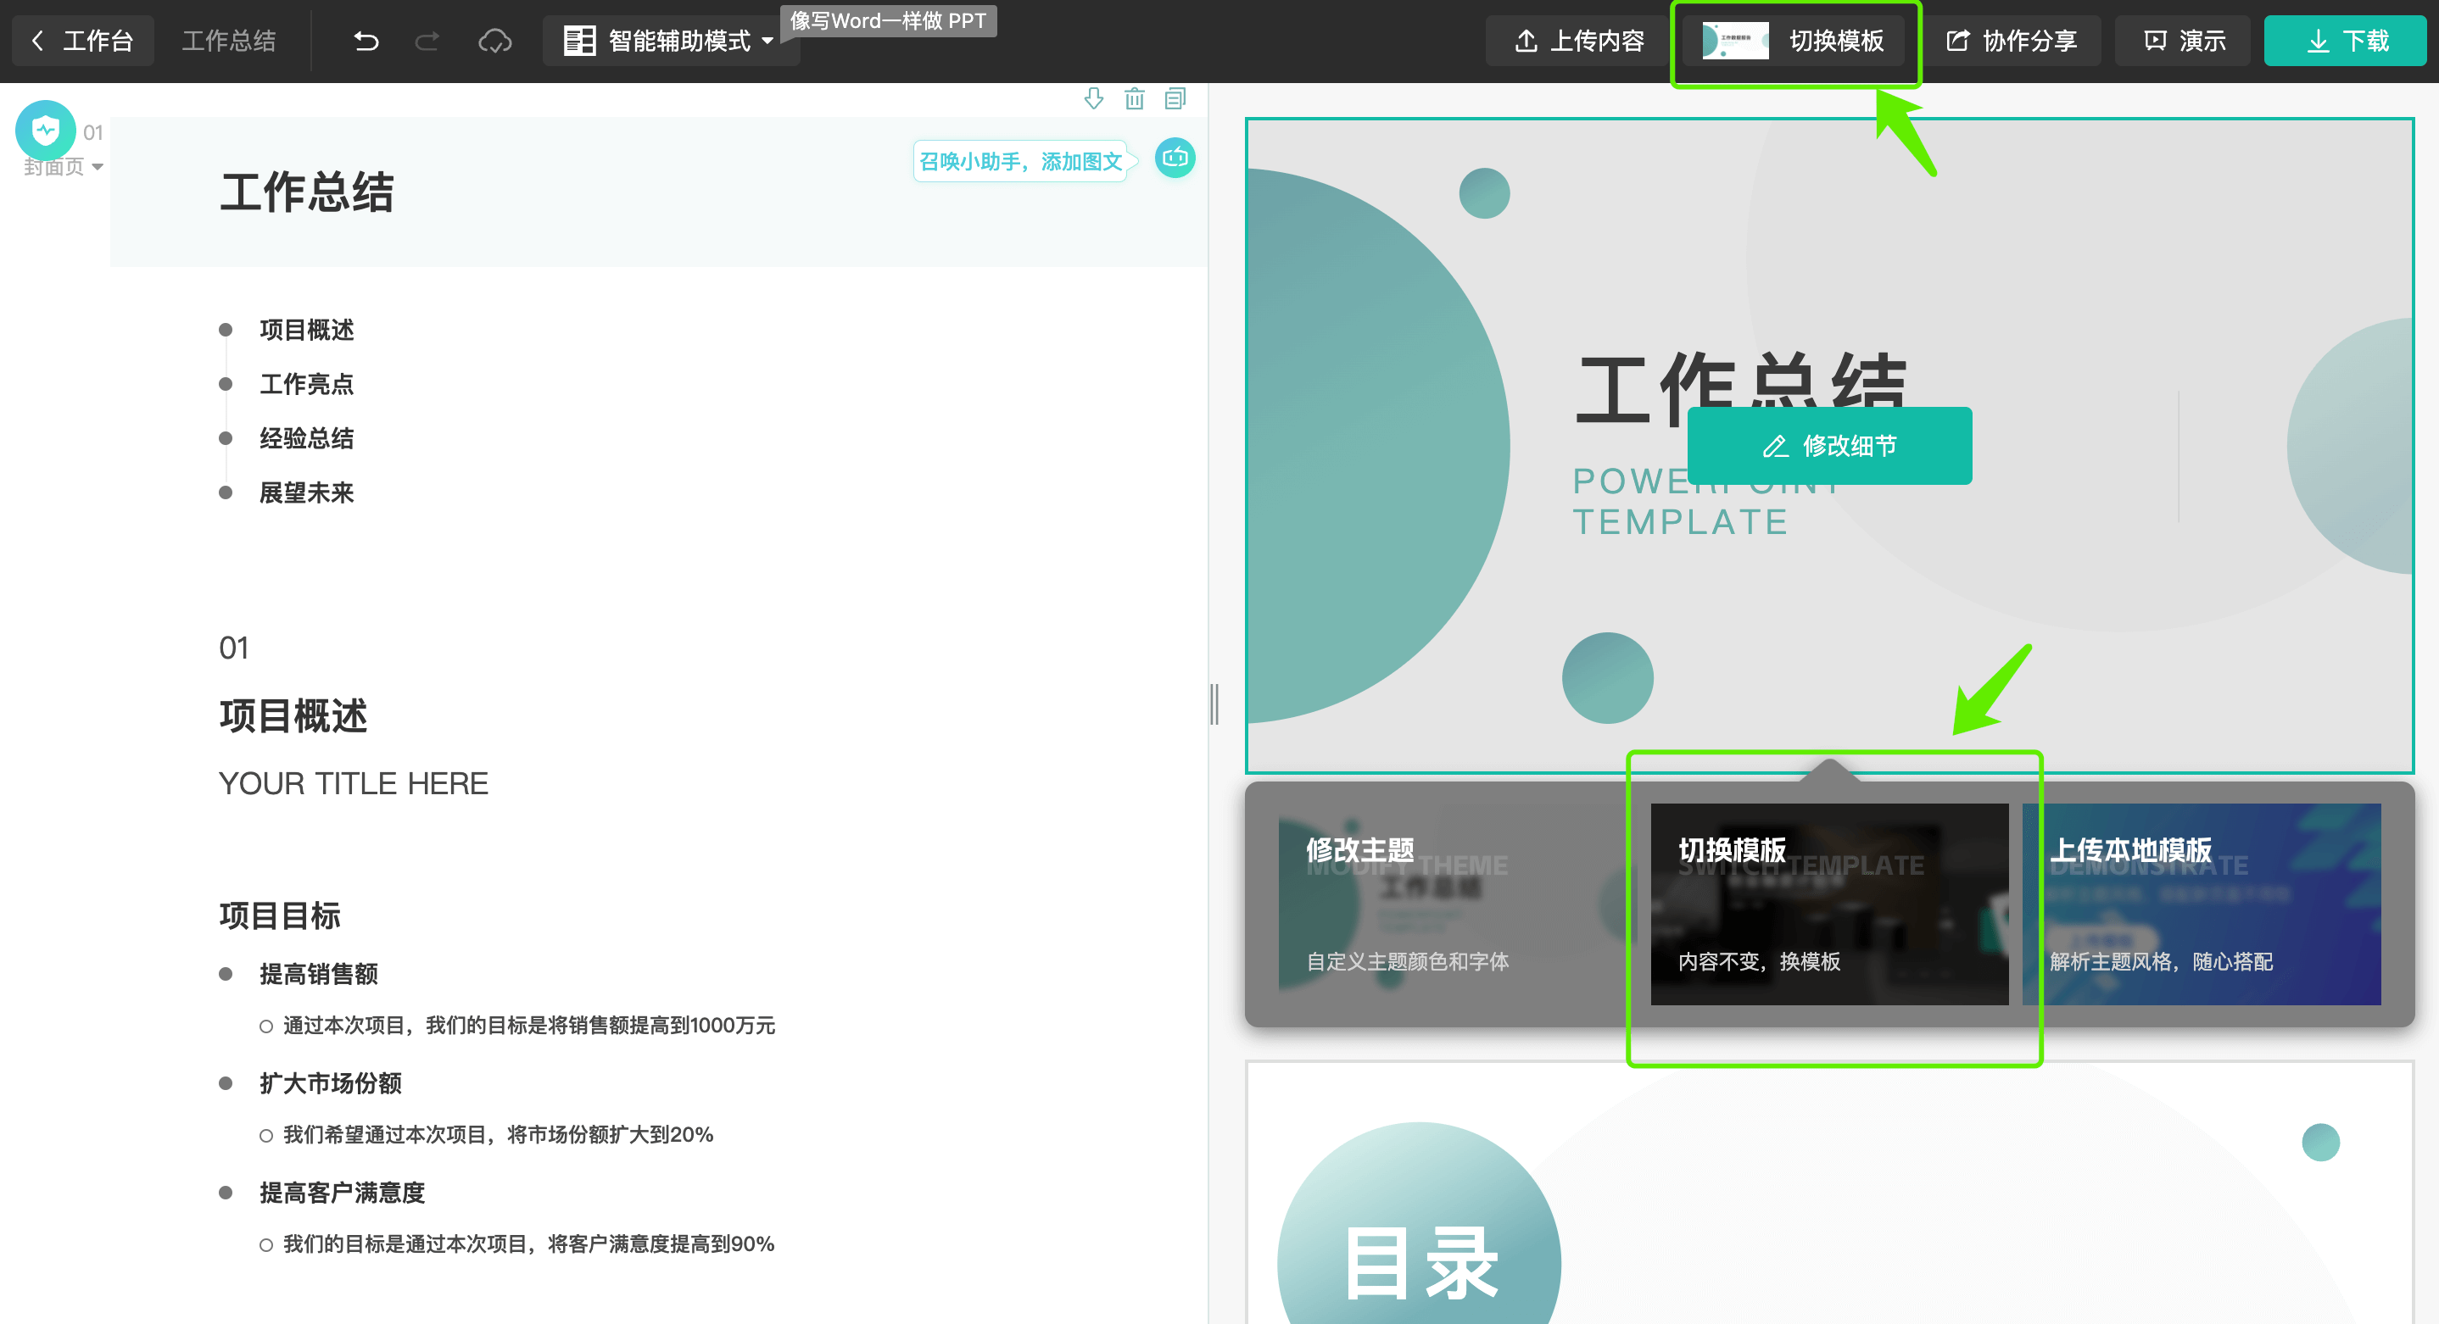This screenshot has width=2439, height=1324.
Task: Click the 项目概述 section heading
Action: (293, 715)
